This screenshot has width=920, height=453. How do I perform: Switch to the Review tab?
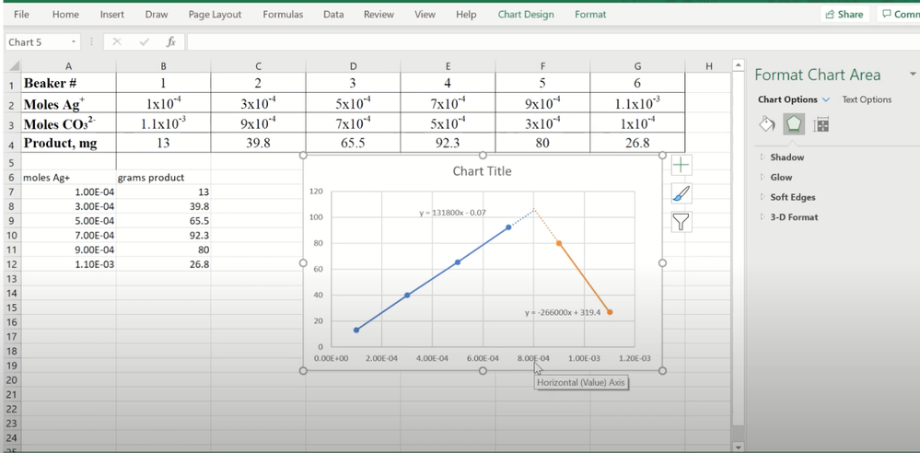pyautogui.click(x=378, y=15)
